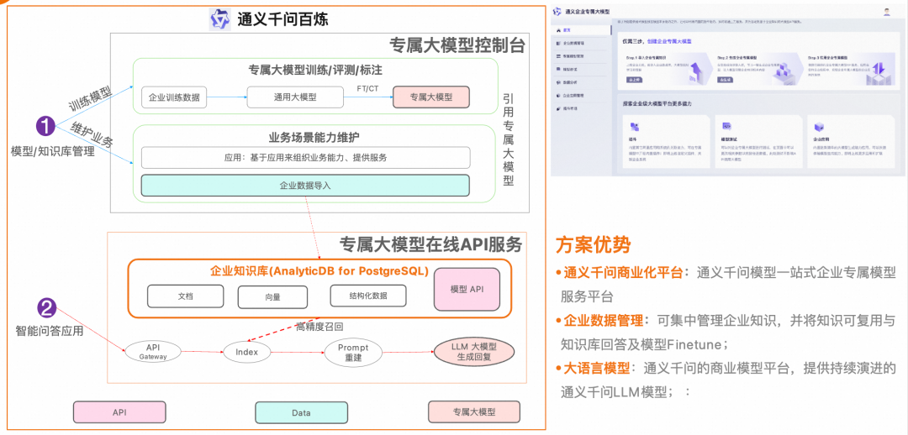Click the 企业应用 cube icon
908x435 pixels.
819,127
